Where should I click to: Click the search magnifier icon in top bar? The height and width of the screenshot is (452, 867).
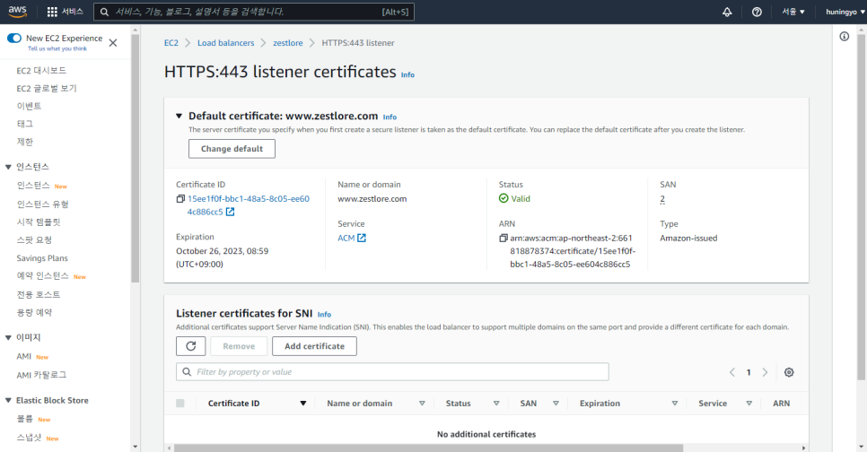(104, 12)
